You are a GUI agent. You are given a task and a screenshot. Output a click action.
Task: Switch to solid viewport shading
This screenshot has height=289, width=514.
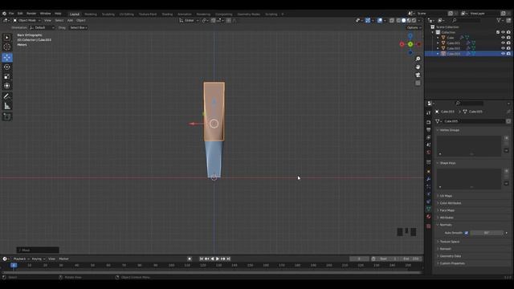pos(403,20)
